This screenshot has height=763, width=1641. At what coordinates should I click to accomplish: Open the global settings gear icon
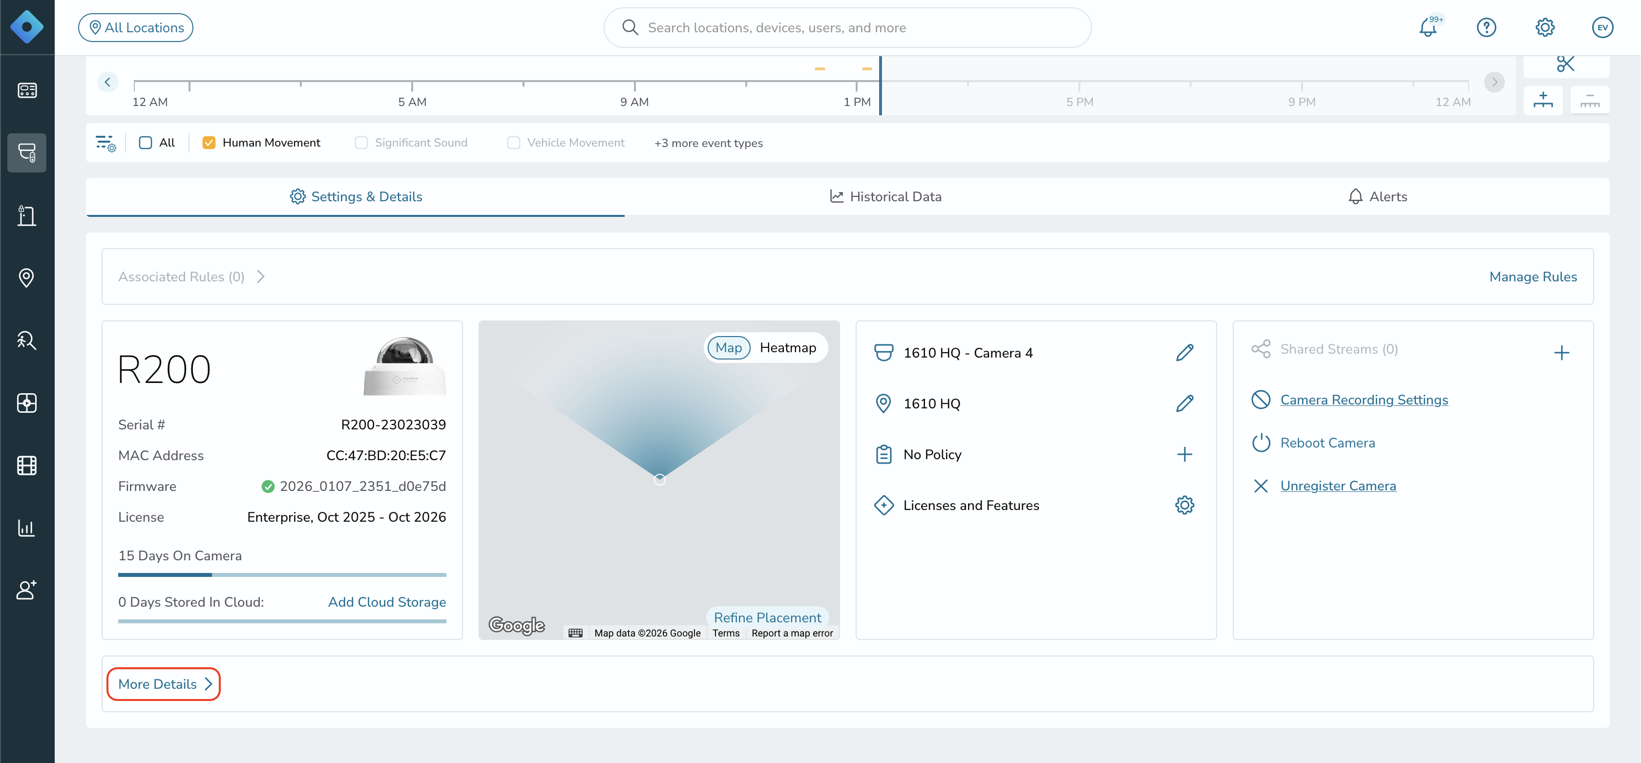coord(1545,27)
